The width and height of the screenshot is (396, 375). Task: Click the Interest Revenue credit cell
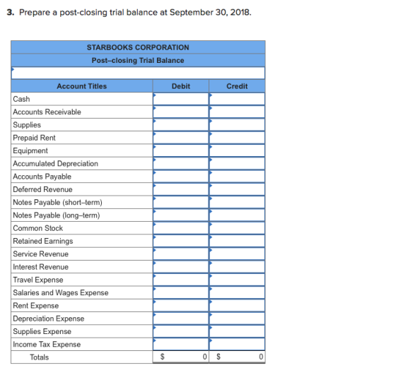point(237,267)
